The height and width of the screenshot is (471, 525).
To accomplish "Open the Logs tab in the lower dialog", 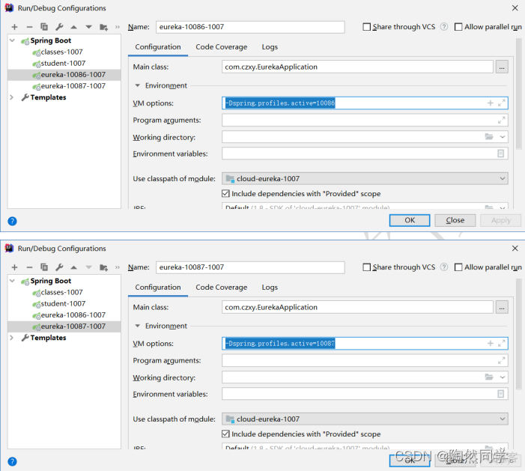I will (x=270, y=288).
